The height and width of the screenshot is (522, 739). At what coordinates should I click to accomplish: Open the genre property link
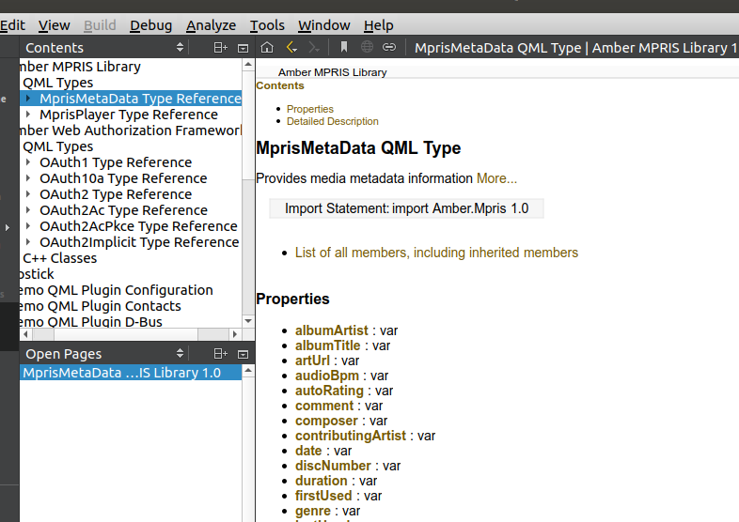(x=313, y=511)
